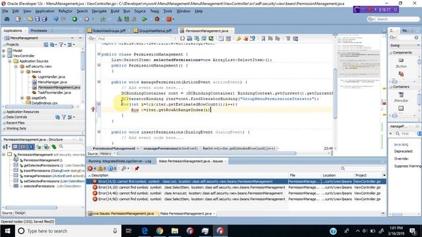Click in the editor Find input field
This screenshot has height=237, width=422.
135,39
